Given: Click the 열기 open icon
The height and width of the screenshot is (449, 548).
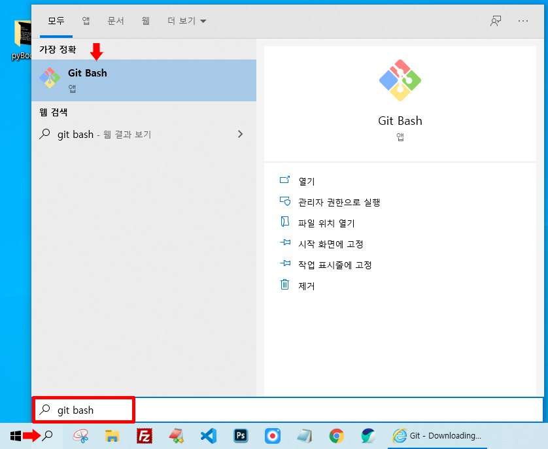Looking at the screenshot, I should 285,180.
